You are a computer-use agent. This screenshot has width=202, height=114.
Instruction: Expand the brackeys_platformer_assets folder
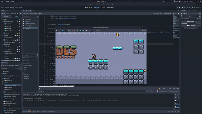click(3, 76)
